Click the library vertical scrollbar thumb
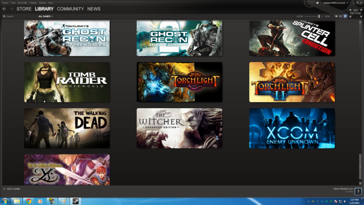This screenshot has width=364, height=205. (360, 166)
